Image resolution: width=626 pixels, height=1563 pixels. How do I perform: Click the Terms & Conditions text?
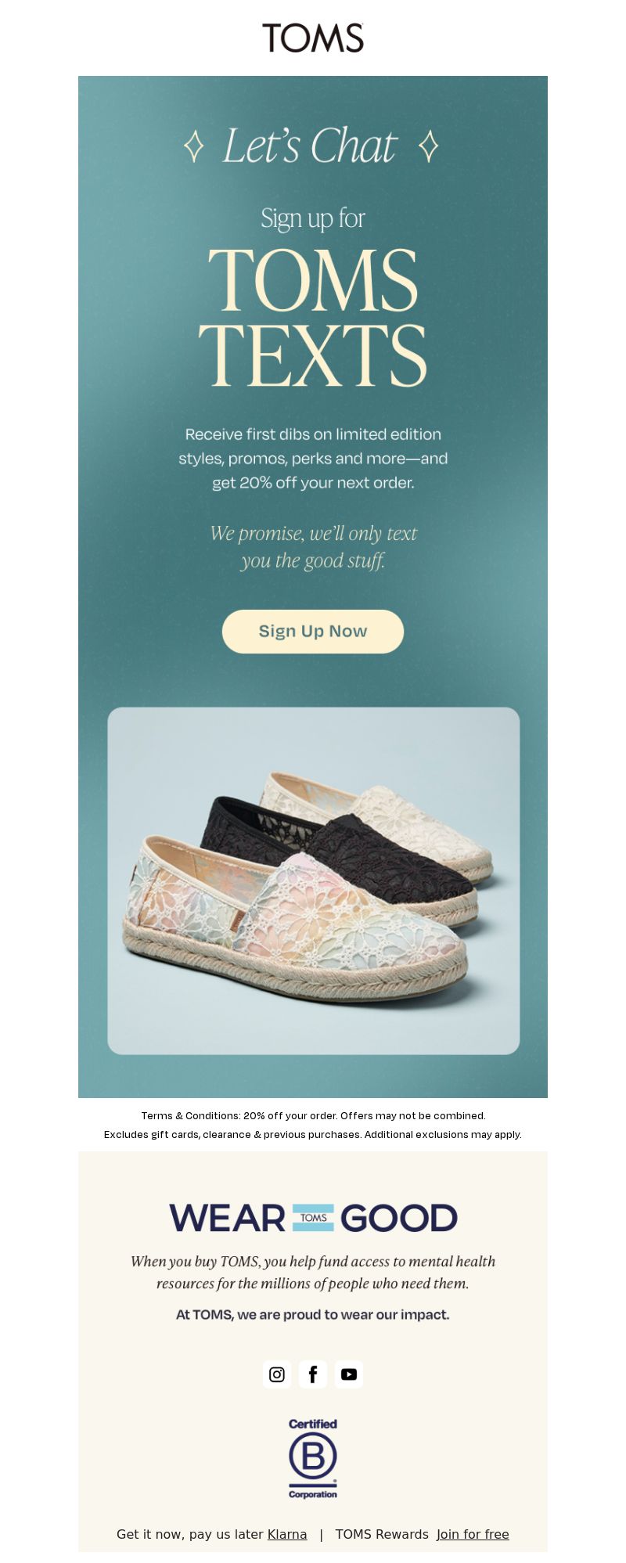click(x=313, y=1125)
